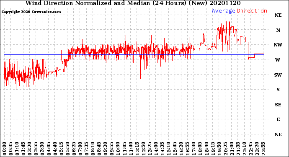The width and height of the screenshot is (289, 157).
Task: Click the 'W' direction axis label
Action: tap(278, 60)
